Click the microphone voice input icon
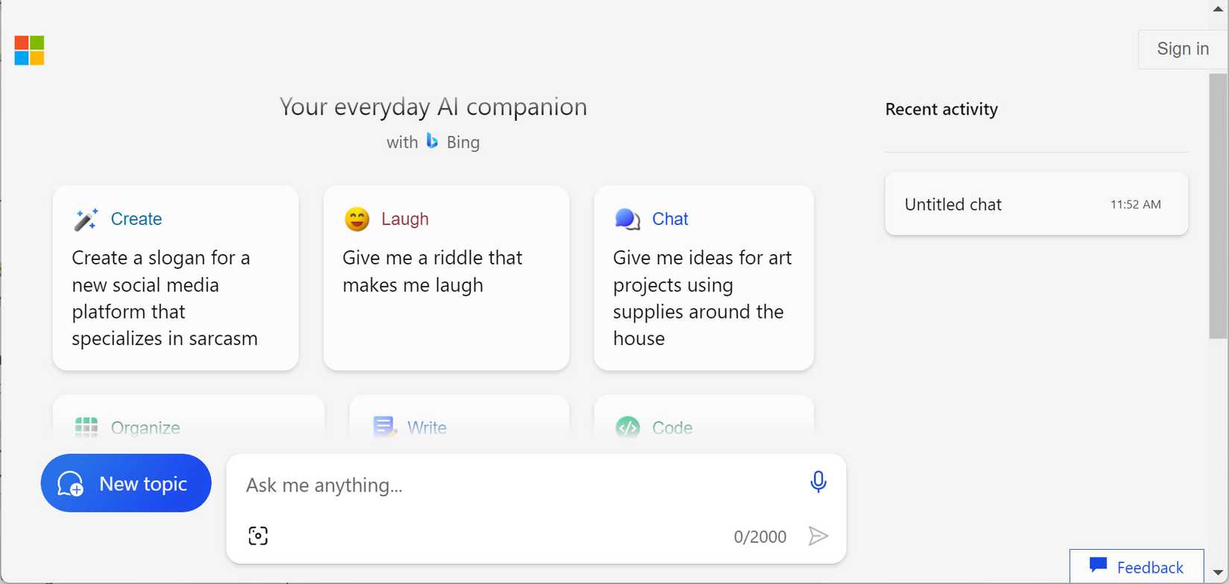This screenshot has height=584, width=1229. click(818, 482)
